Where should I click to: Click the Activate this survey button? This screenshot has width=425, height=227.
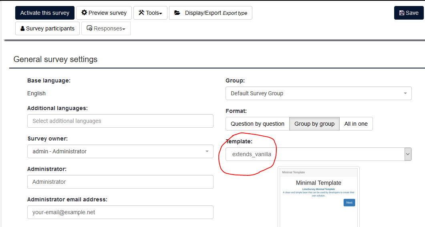45,13
